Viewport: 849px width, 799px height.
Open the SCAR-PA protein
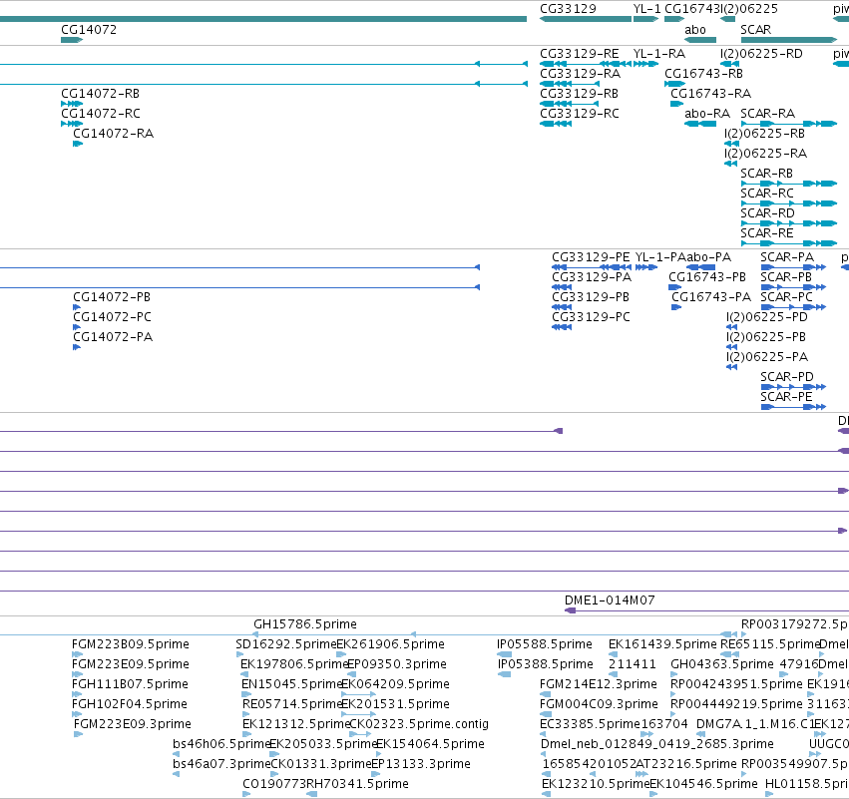click(x=787, y=257)
